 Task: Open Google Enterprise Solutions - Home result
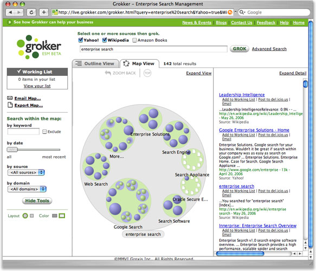(254, 130)
